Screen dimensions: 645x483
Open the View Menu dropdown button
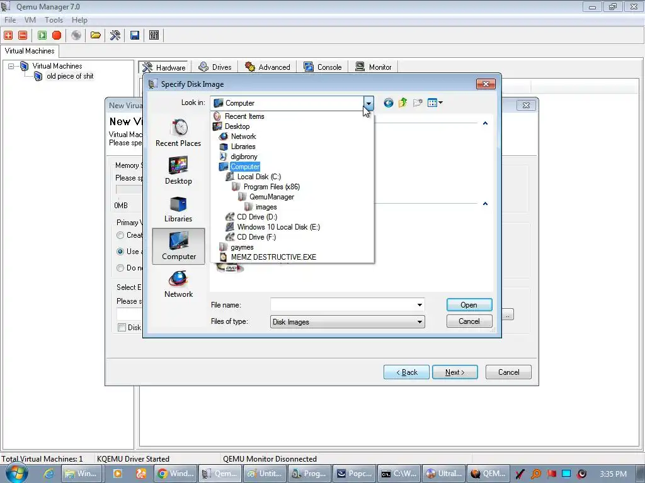435,103
